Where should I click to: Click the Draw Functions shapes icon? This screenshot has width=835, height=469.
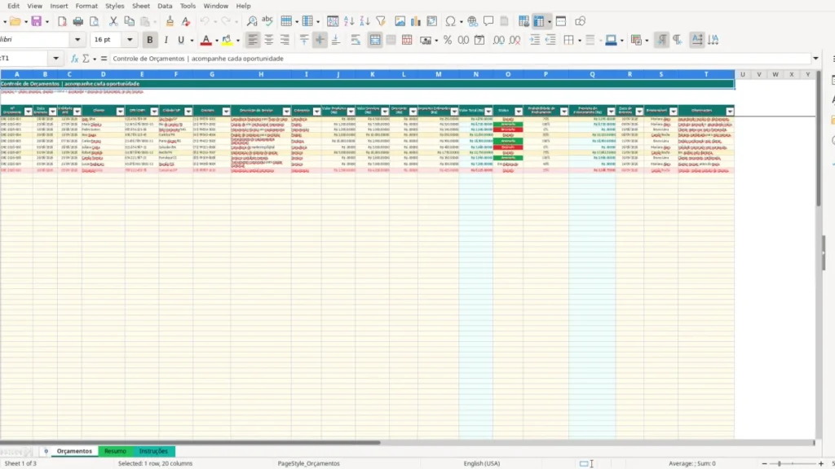pyautogui.click(x=580, y=21)
